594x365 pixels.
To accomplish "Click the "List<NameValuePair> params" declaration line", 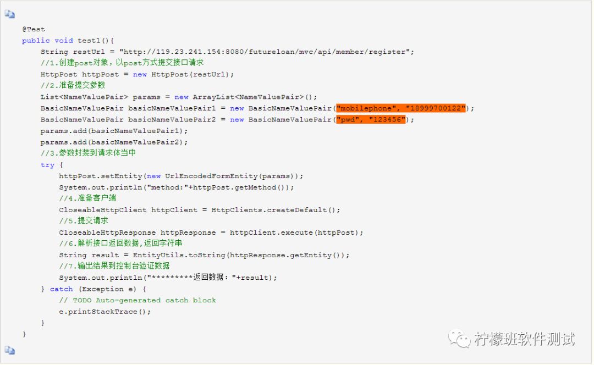I will coord(179,97).
